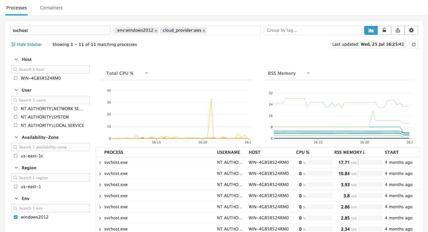428x232 pixels.
Task: Click the clock icon beside Last updated
Action: pos(414,44)
